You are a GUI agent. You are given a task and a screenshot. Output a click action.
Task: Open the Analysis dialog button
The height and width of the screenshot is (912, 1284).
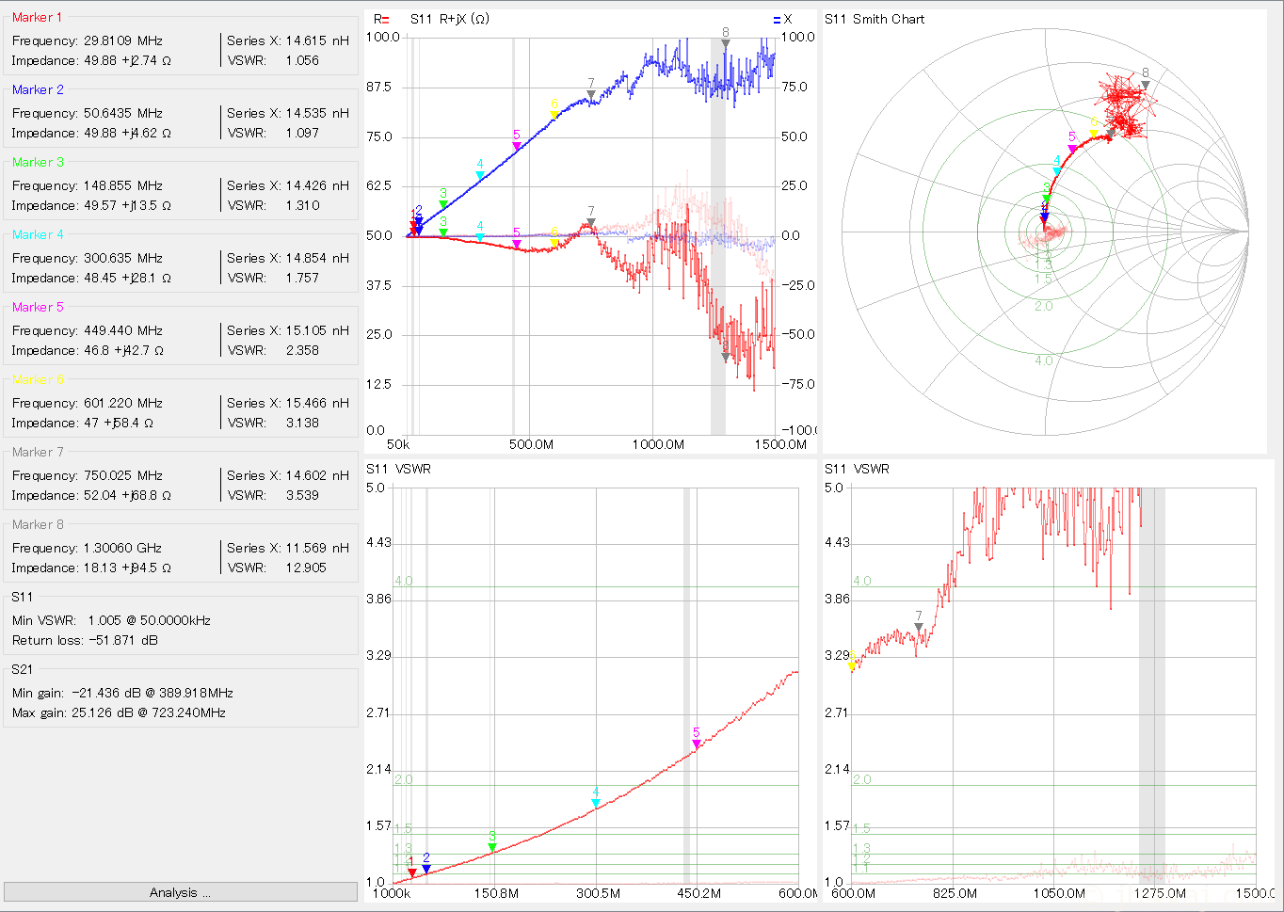click(x=180, y=892)
